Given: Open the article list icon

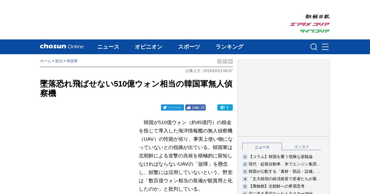Looking at the screenshot, I should click(x=225, y=62).
